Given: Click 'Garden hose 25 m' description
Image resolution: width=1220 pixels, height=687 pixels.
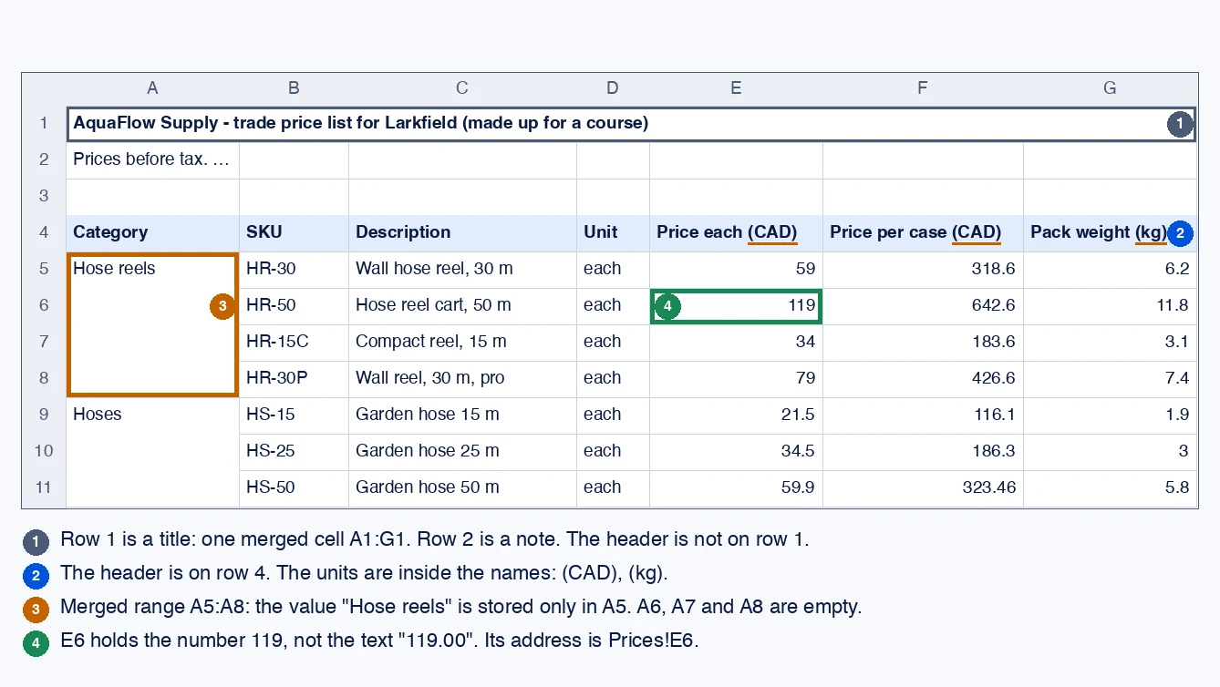Looking at the screenshot, I should point(462,452).
